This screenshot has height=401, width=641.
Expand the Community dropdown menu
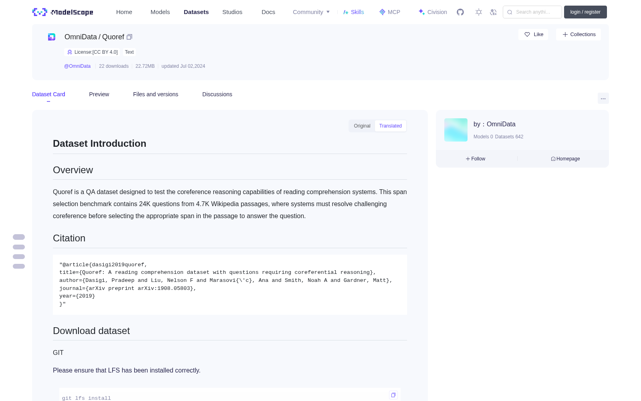[x=311, y=12]
